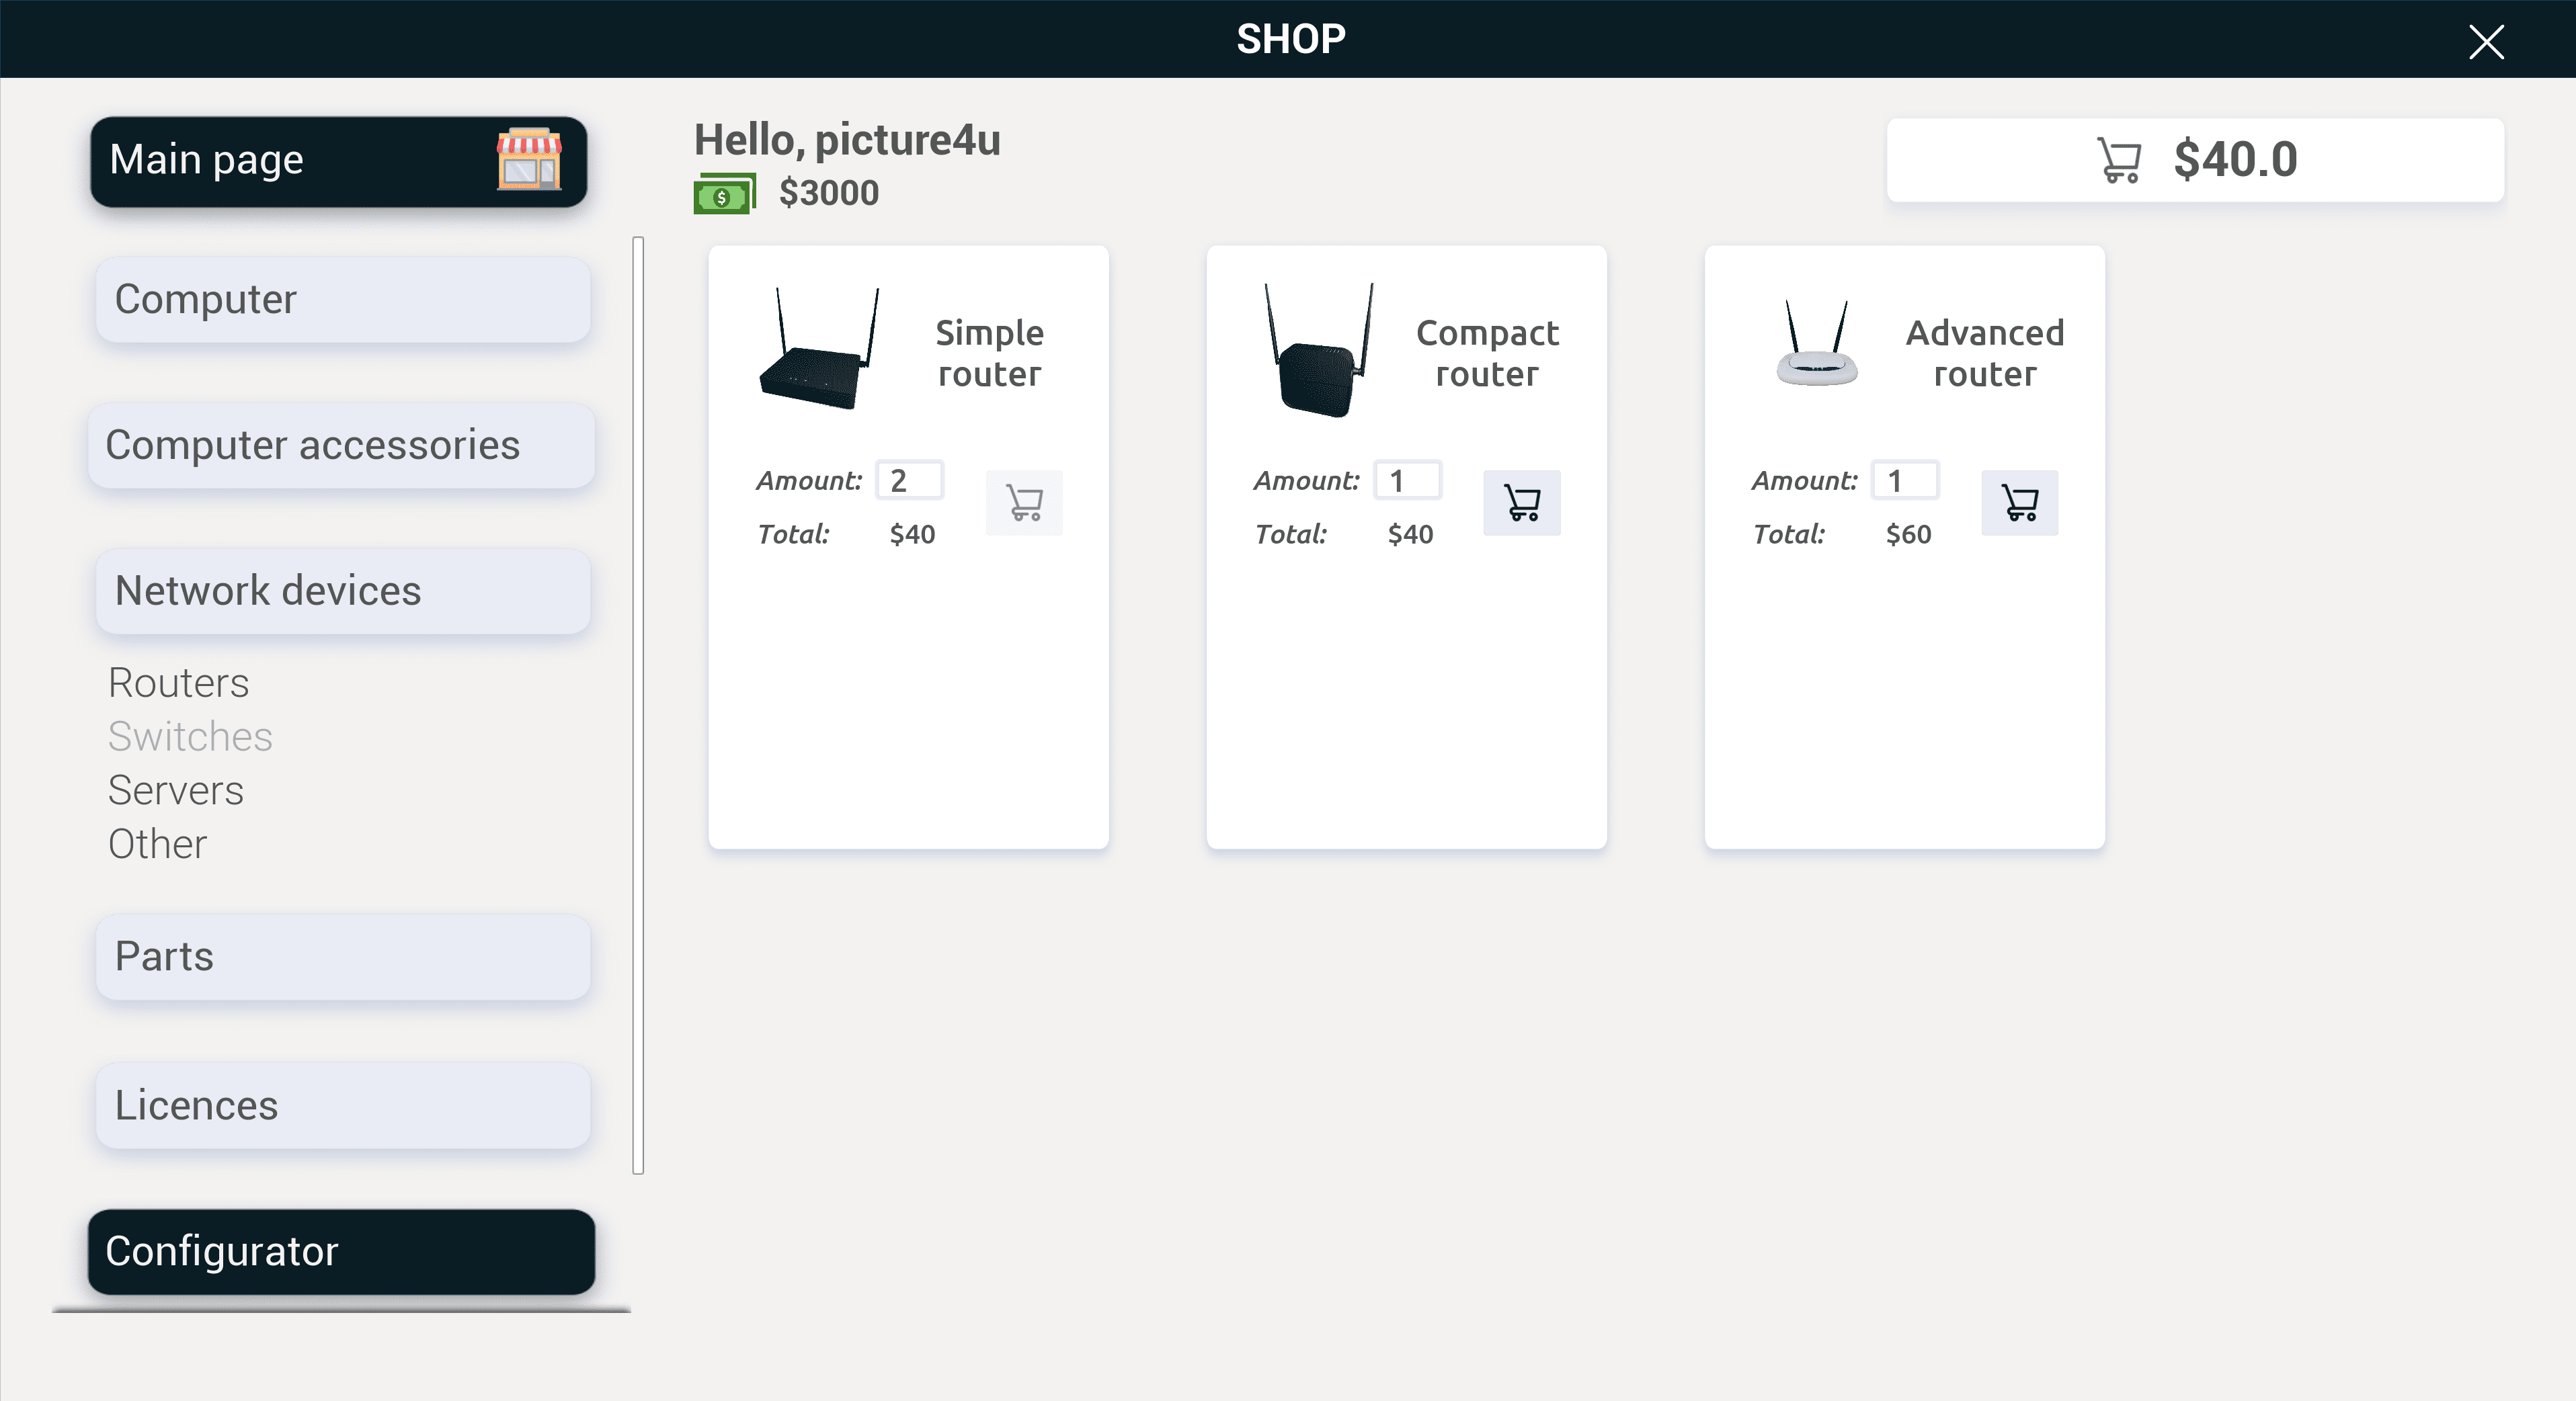This screenshot has width=2576, height=1401.
Task: Open the Configurator
Action: coord(342,1252)
